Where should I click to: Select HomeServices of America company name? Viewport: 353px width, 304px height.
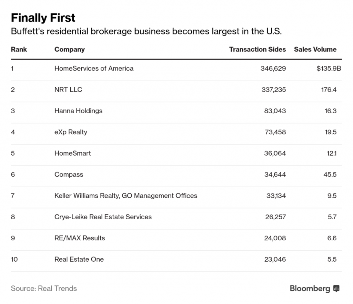[x=94, y=69]
